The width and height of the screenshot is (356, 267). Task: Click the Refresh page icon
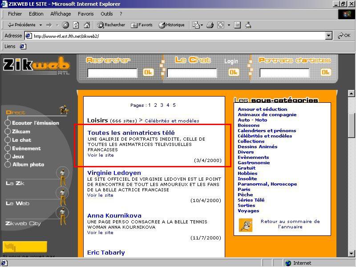pos(76,25)
